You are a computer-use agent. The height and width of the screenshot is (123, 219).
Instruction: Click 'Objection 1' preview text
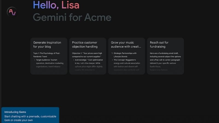[x=87, y=55]
